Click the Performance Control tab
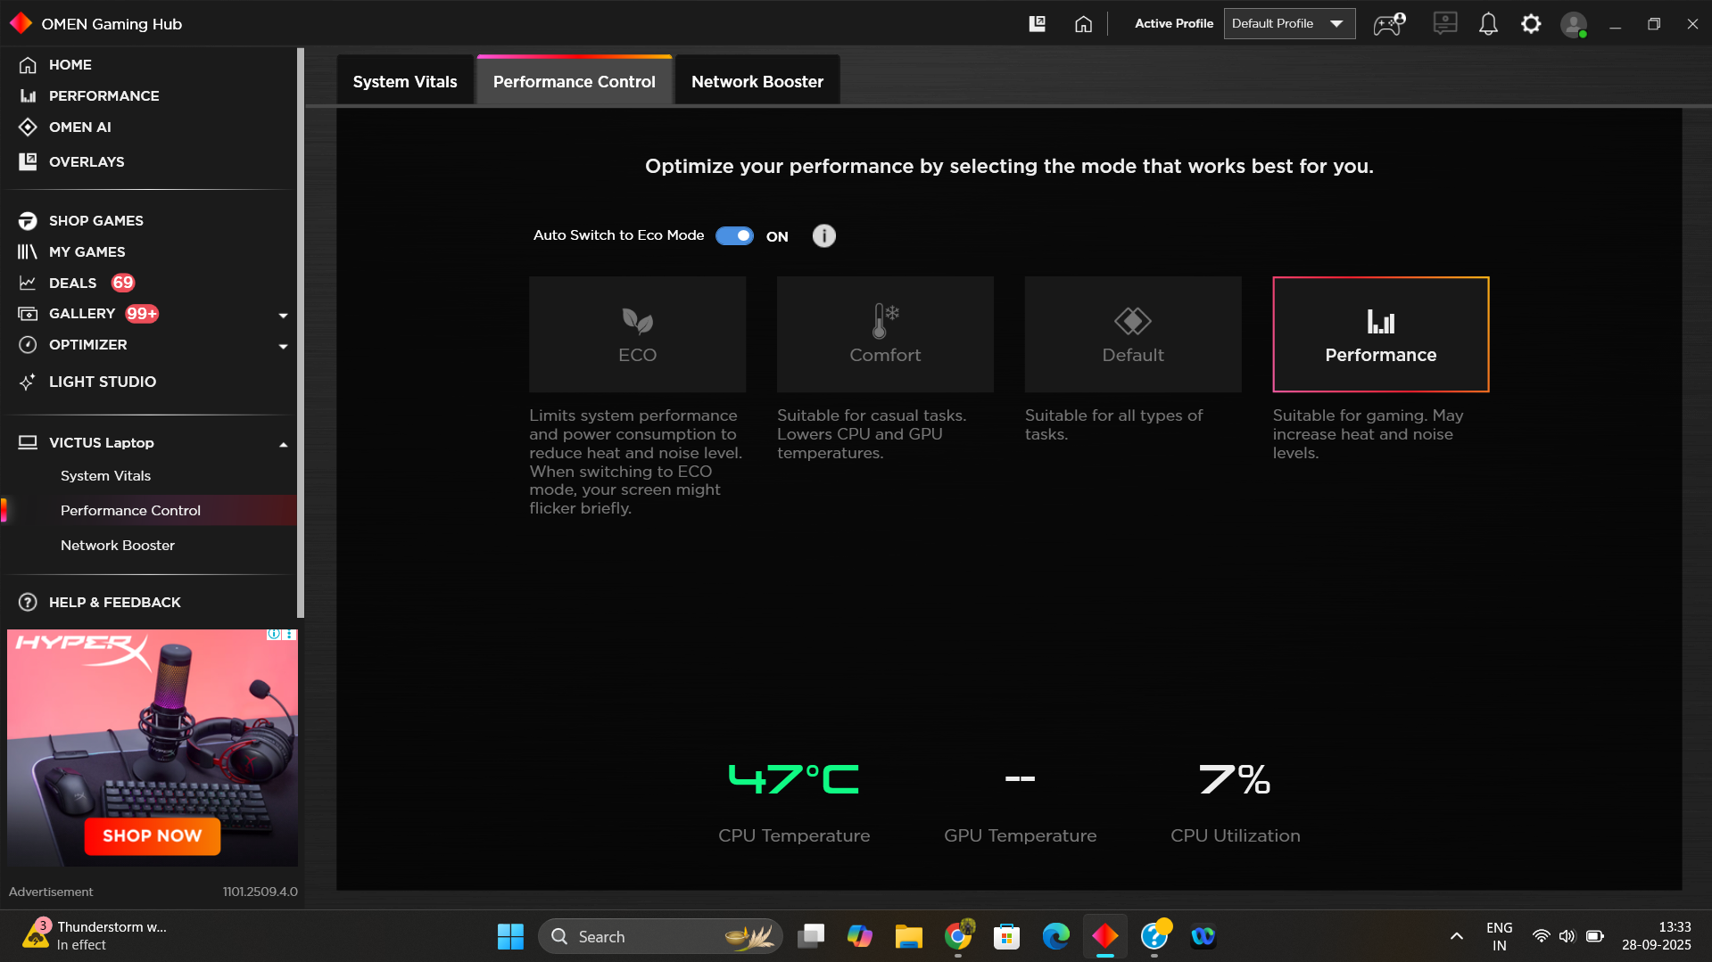Image resolution: width=1712 pixels, height=962 pixels. pos(575,82)
